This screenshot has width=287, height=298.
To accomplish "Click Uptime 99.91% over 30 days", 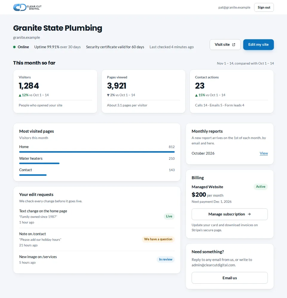I will (x=57, y=47).
